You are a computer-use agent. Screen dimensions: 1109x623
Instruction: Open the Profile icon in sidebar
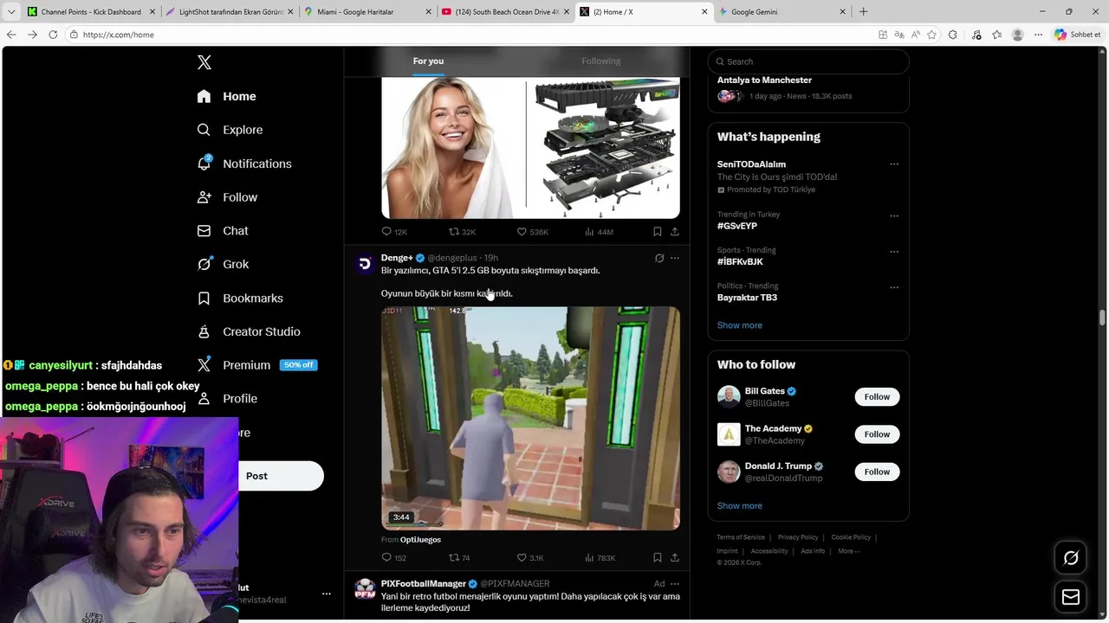point(204,399)
